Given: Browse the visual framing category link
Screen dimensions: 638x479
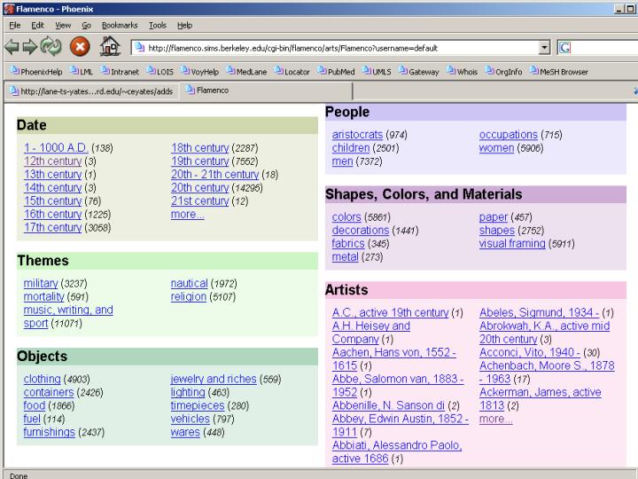Looking at the screenshot, I should (x=512, y=244).
